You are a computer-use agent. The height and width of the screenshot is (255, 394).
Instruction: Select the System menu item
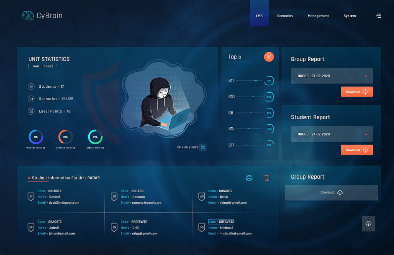click(349, 16)
